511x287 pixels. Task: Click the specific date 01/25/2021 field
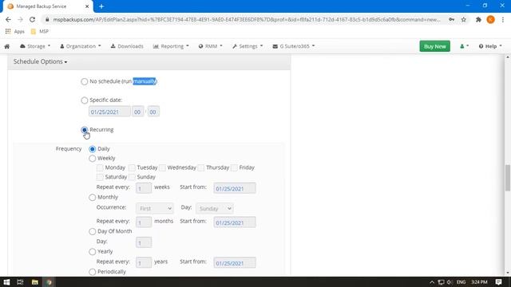109,112
